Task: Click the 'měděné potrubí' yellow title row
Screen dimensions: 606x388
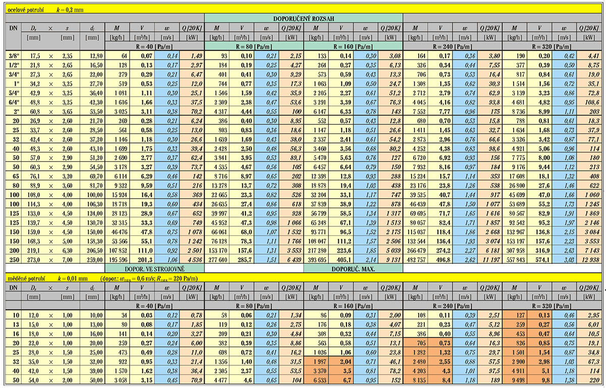Action: pyautogui.click(x=303, y=278)
